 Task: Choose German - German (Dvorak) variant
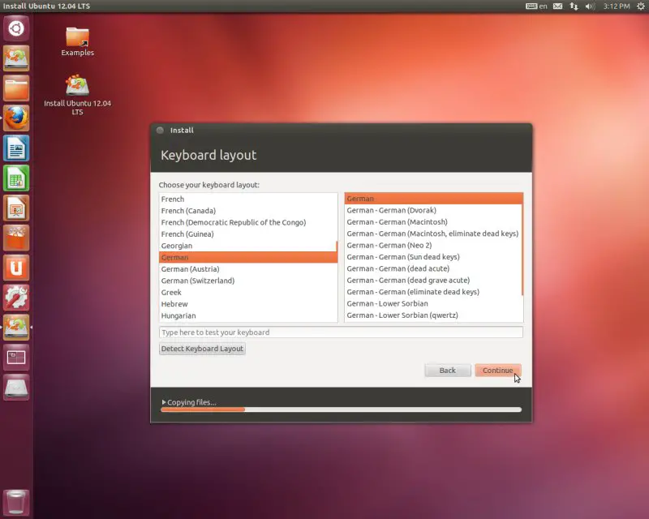point(433,210)
